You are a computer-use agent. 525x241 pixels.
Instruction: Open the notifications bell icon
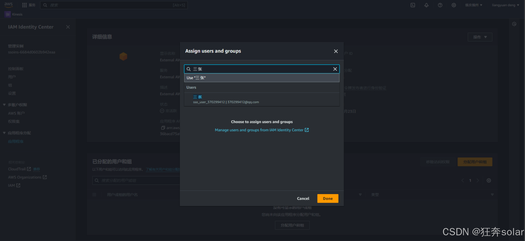click(426, 5)
